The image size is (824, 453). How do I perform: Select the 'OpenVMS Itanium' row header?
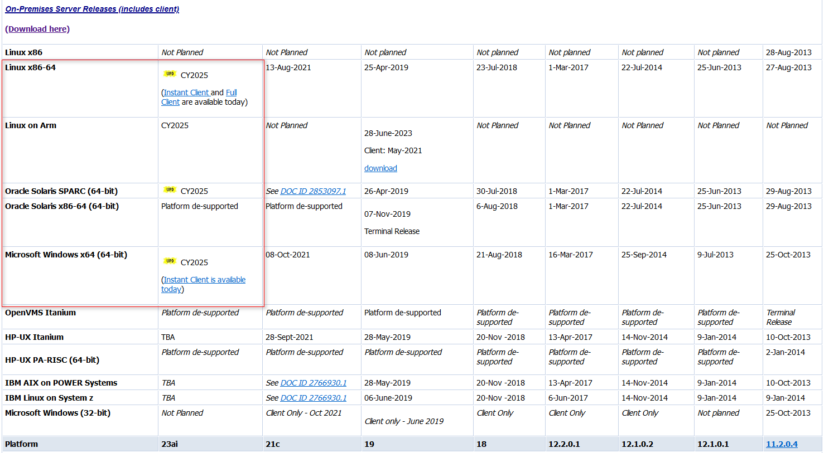40,313
